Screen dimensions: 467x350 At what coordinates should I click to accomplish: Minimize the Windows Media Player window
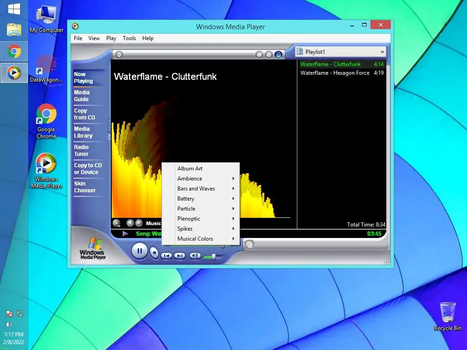(x=352, y=26)
